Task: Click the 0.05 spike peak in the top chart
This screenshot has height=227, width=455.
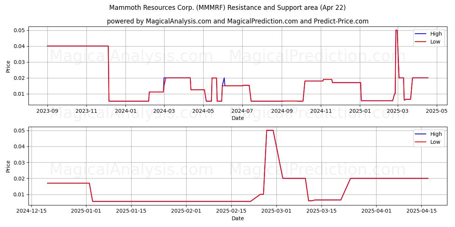Action: [x=396, y=30]
